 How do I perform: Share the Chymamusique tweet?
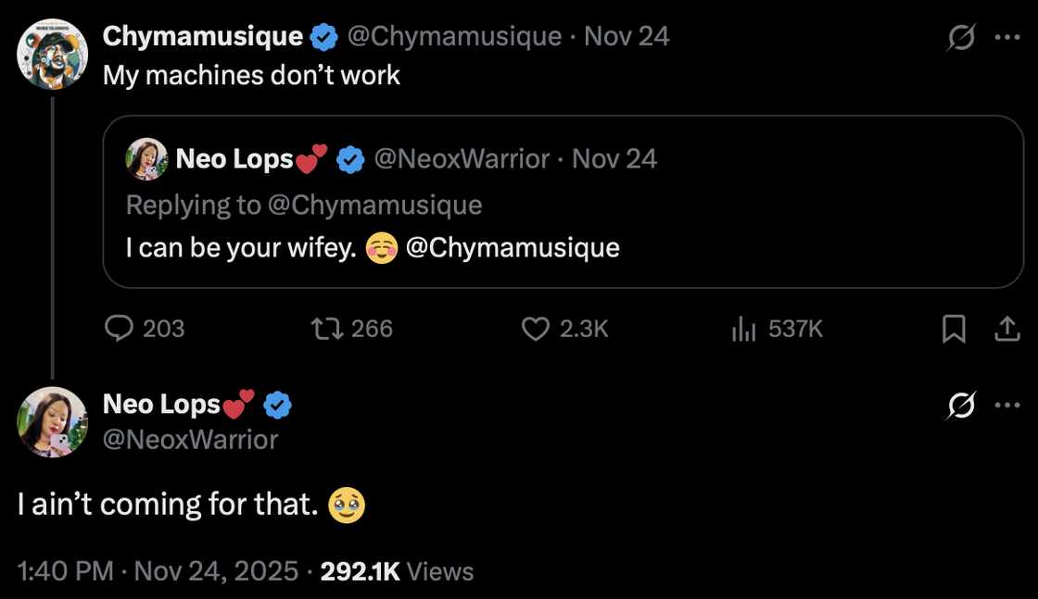[1007, 329]
